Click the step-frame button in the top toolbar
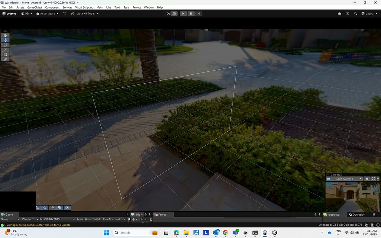The width and height of the screenshot is (381, 238). (199, 13)
